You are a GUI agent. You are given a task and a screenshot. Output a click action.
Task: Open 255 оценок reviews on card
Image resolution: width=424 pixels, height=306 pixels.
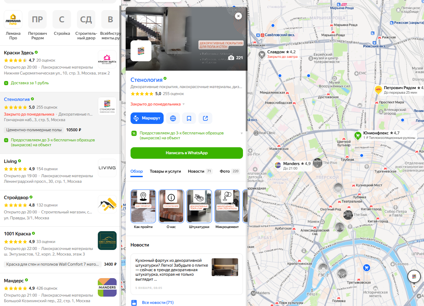173,94
